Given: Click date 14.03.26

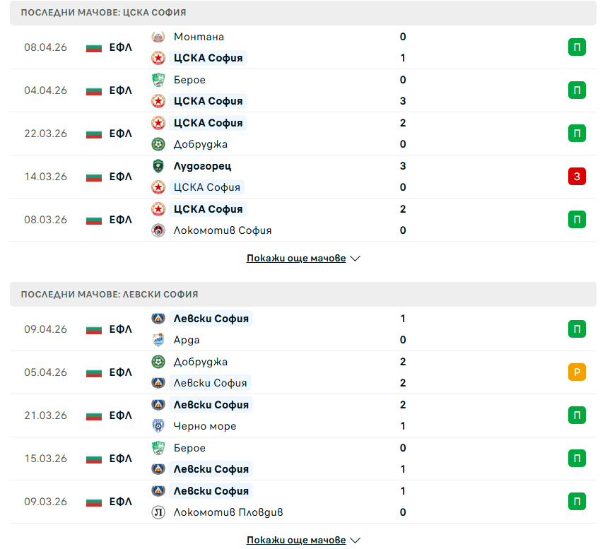Looking at the screenshot, I should pos(45,177).
